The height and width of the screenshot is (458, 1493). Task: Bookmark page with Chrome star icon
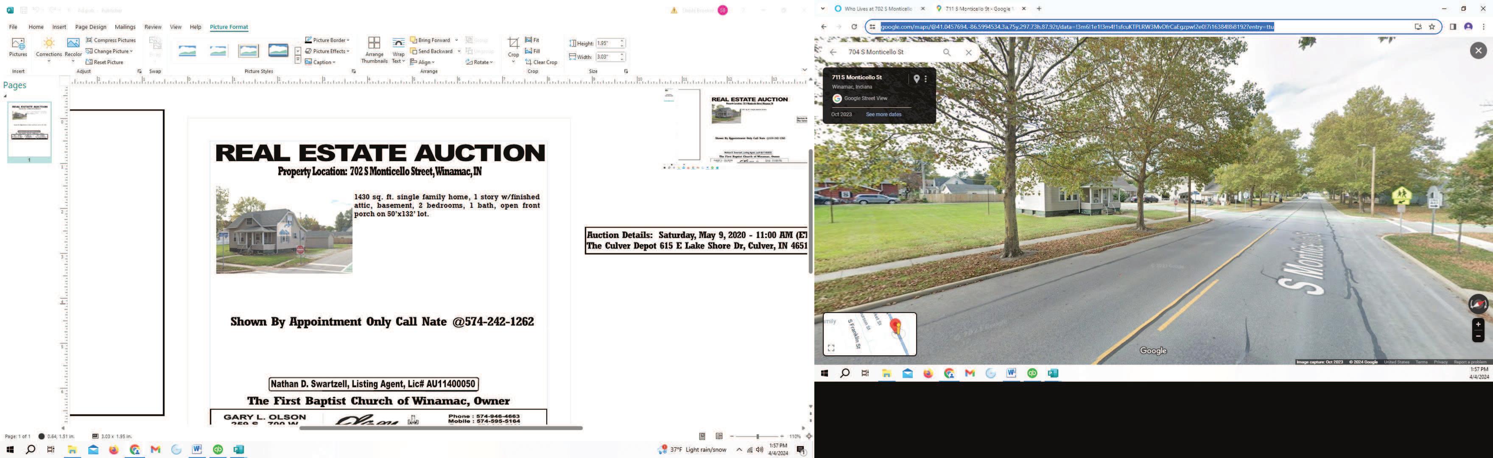coord(1431,27)
